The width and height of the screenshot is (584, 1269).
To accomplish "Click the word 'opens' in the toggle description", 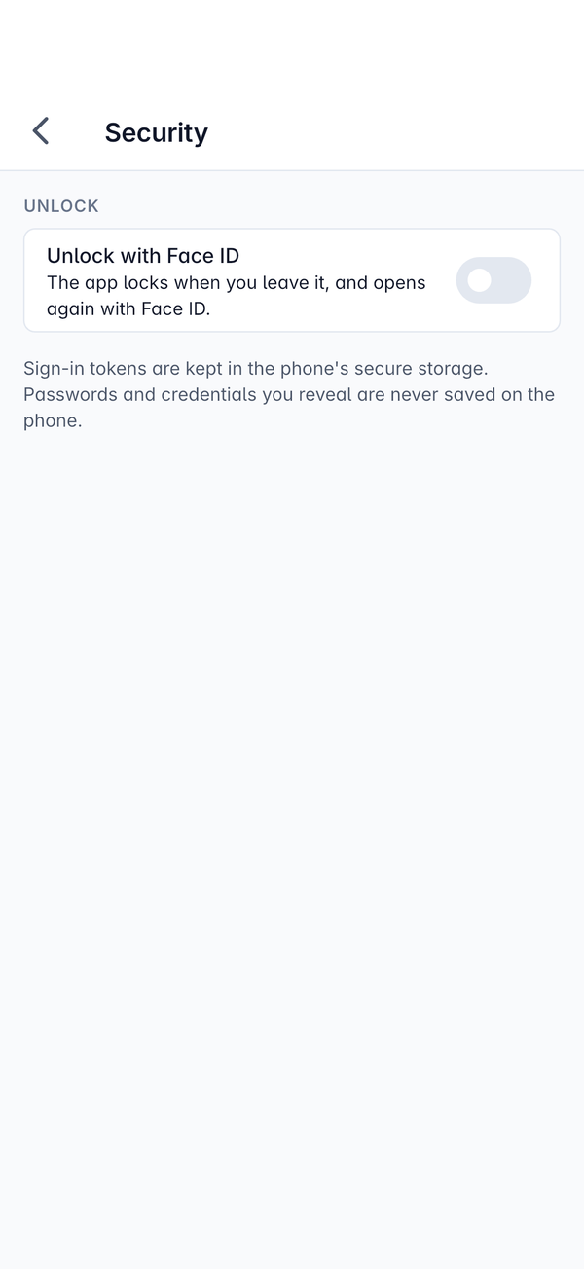I will pos(398,283).
